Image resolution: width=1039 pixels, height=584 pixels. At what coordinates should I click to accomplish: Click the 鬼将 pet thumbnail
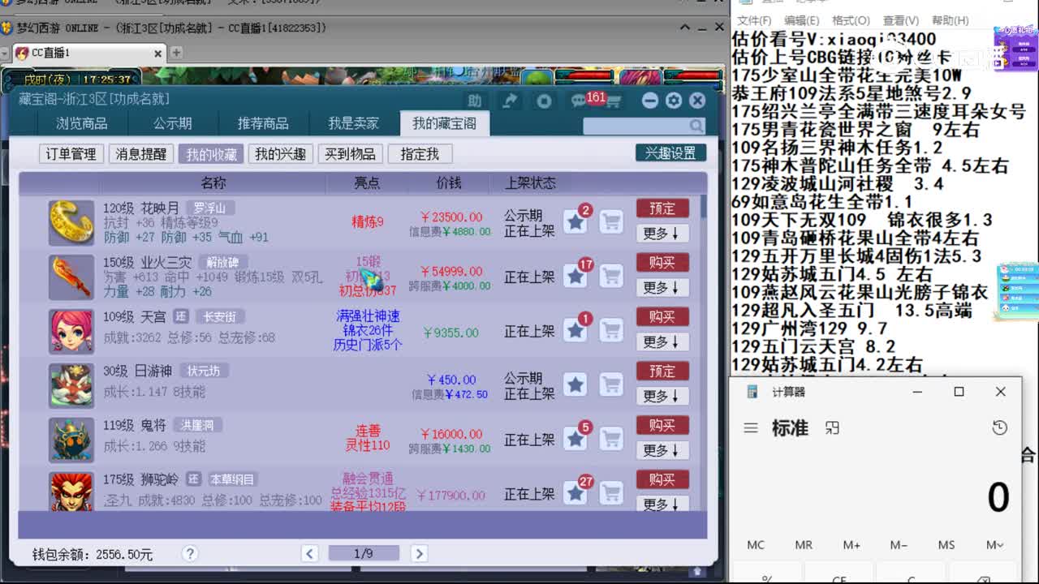71,440
